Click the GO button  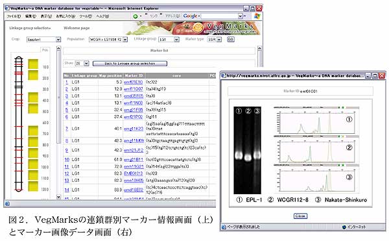231,39
